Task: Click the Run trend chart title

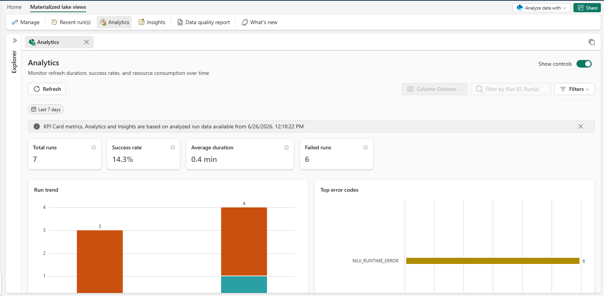Action: point(46,190)
